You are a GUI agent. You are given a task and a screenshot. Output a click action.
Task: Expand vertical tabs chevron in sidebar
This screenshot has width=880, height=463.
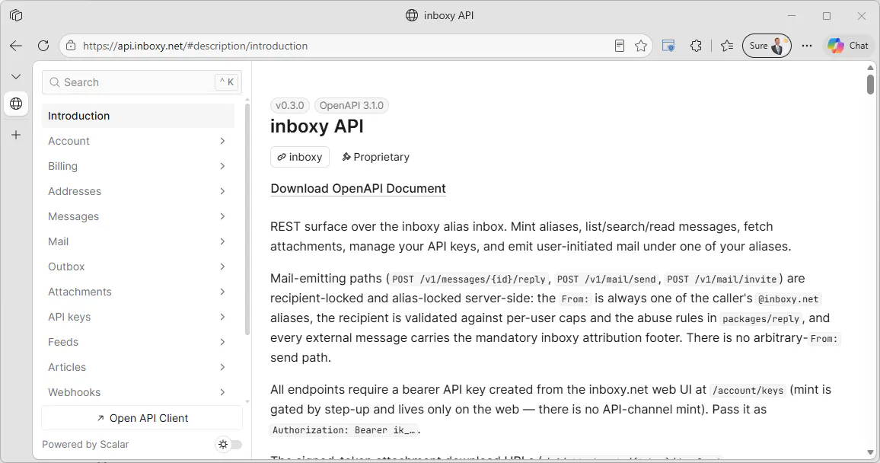point(16,76)
